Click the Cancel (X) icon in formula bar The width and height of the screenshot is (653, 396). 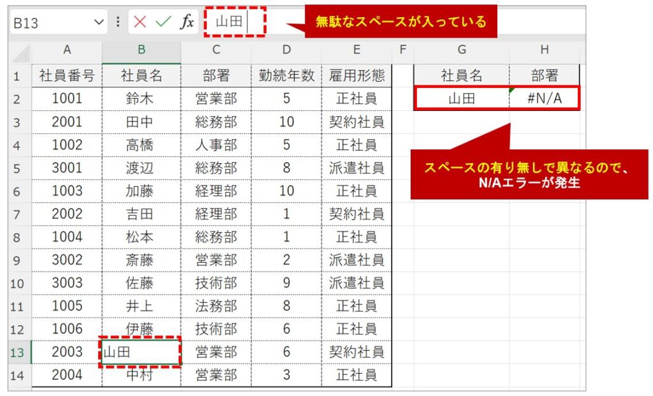pyautogui.click(x=140, y=22)
